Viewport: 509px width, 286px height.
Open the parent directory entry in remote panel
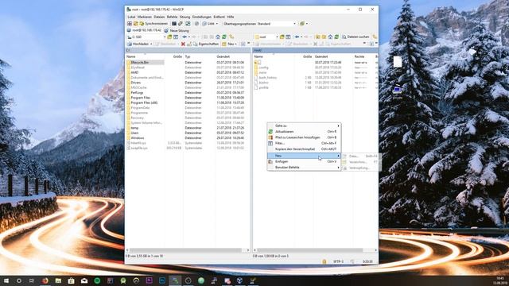coord(258,62)
